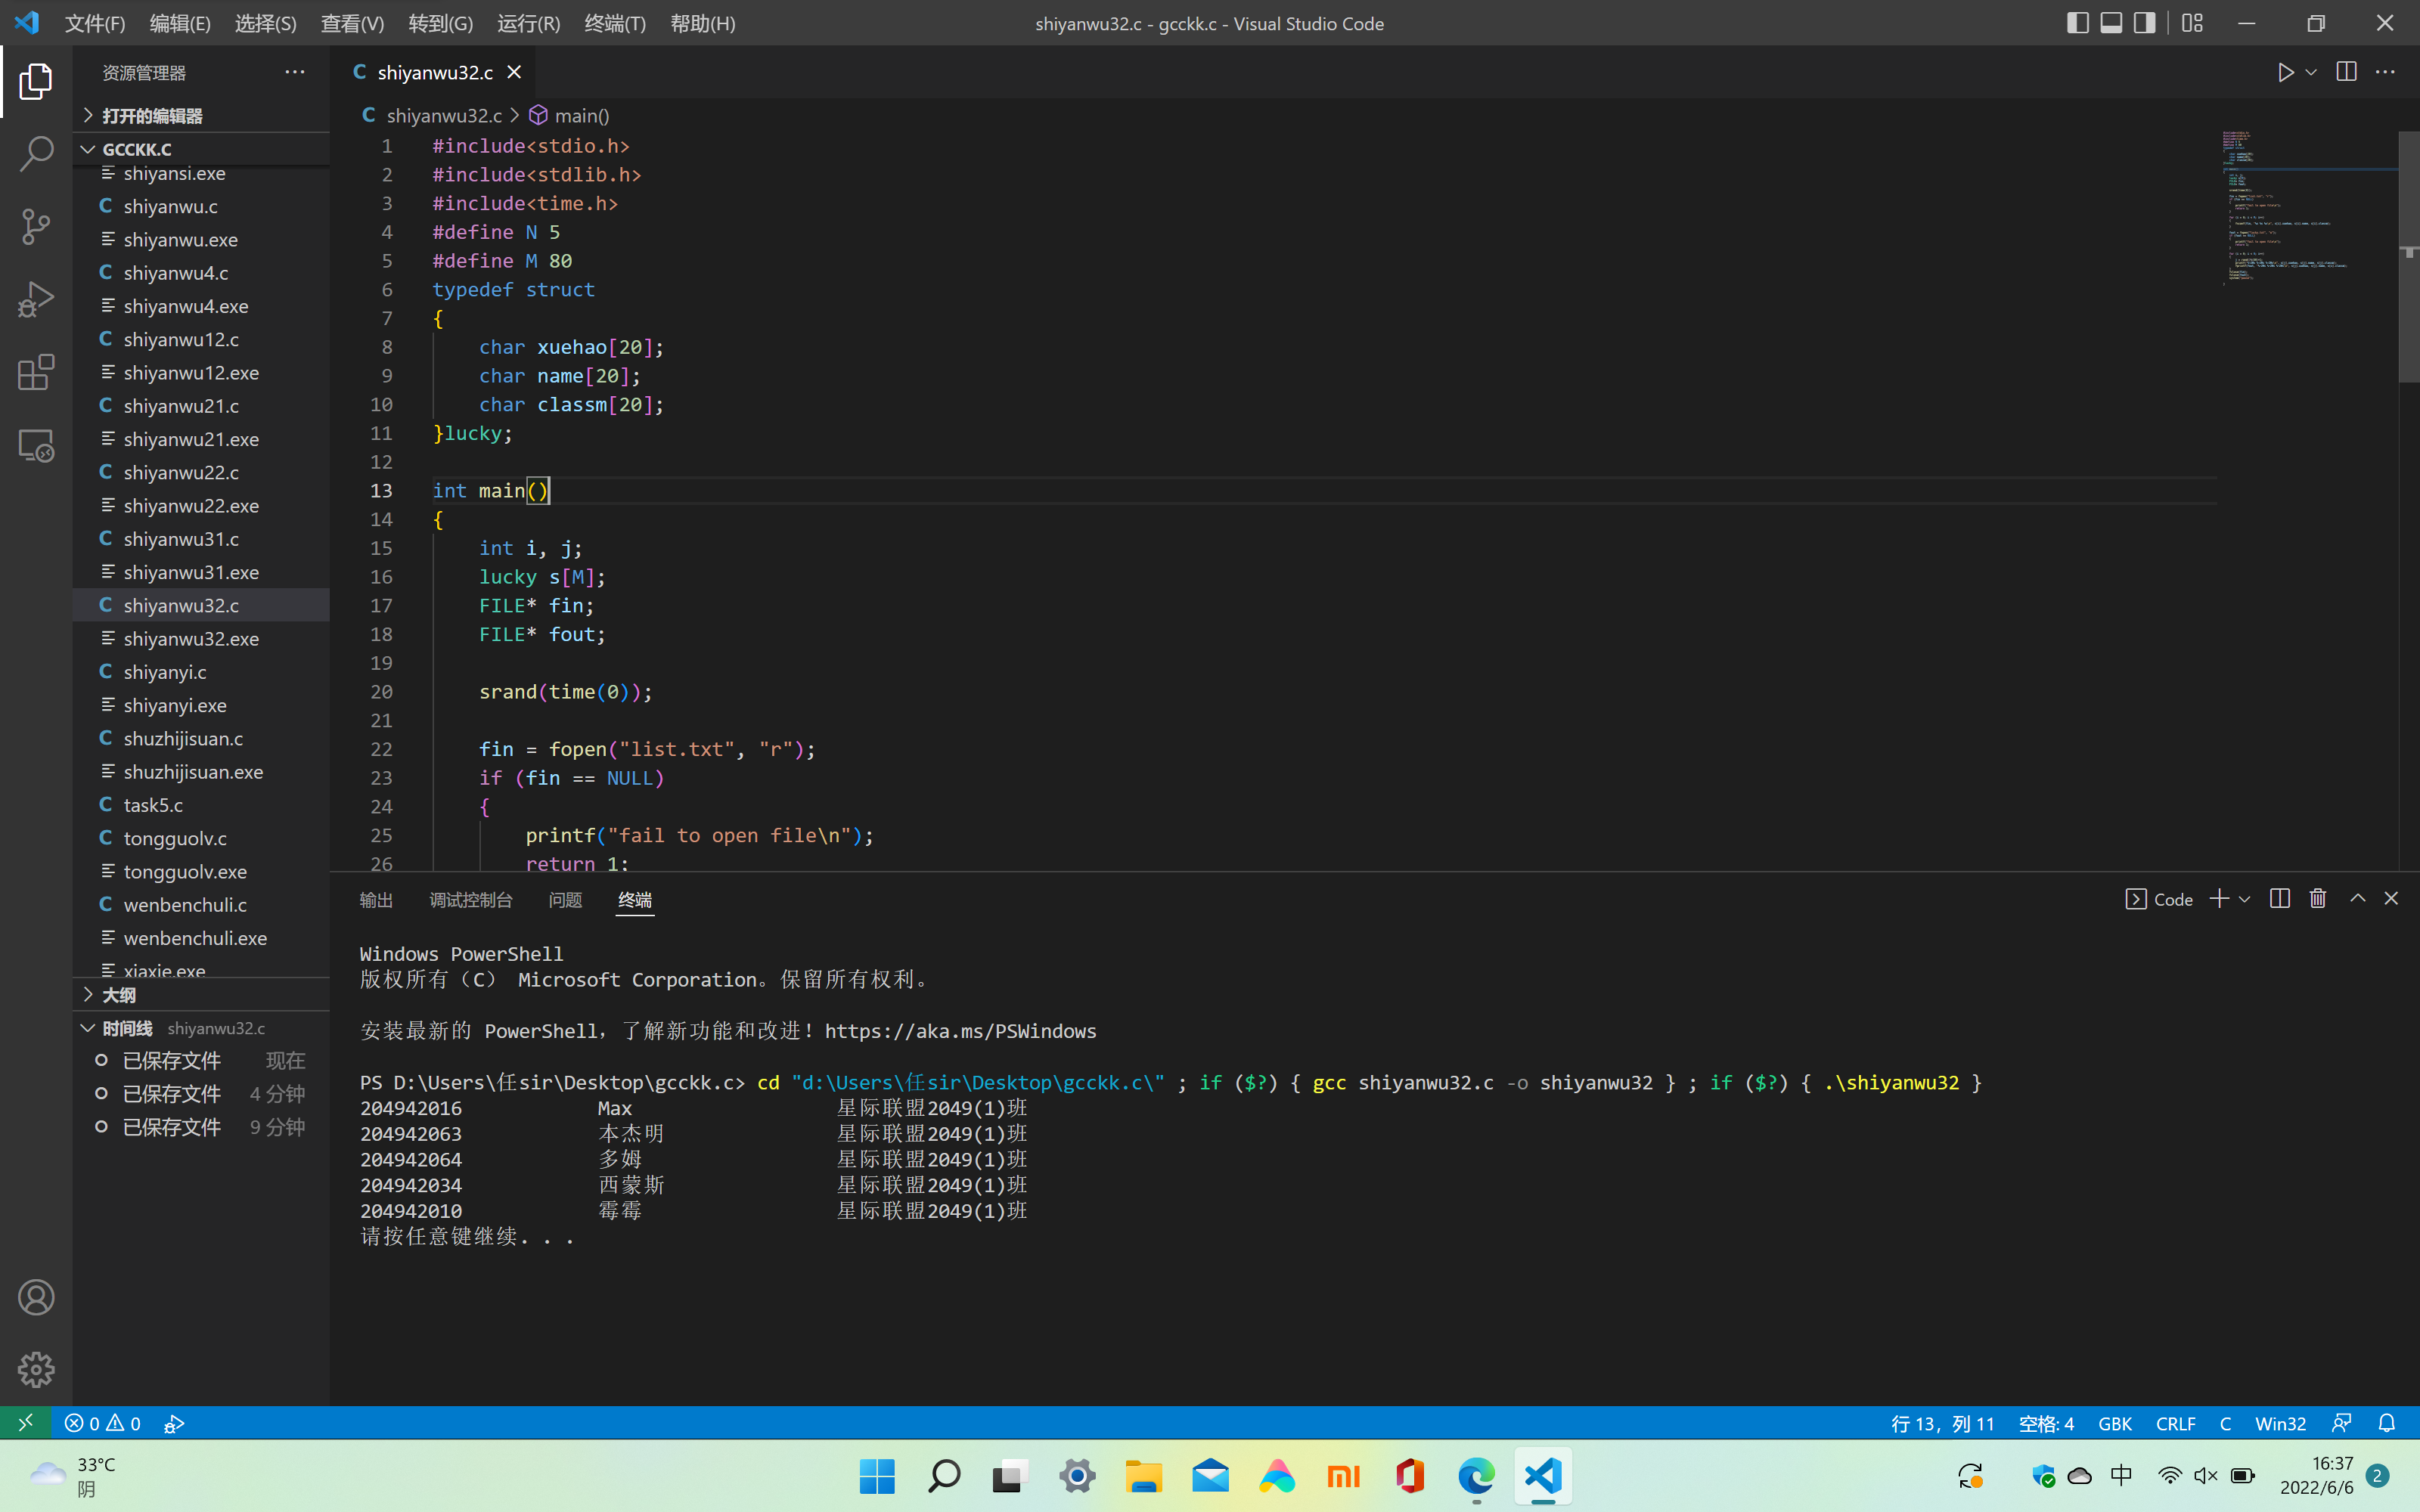This screenshot has width=2420, height=1512.
Task: Kill terminal with the trash icon
Action: point(2318,898)
